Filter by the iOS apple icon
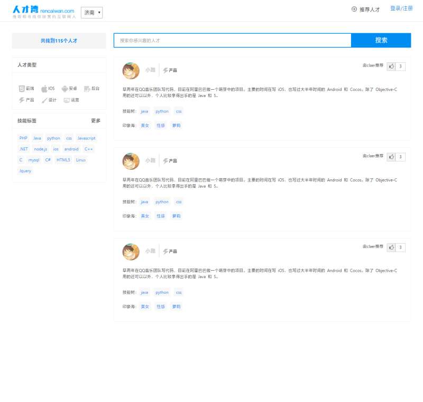 coord(44,89)
